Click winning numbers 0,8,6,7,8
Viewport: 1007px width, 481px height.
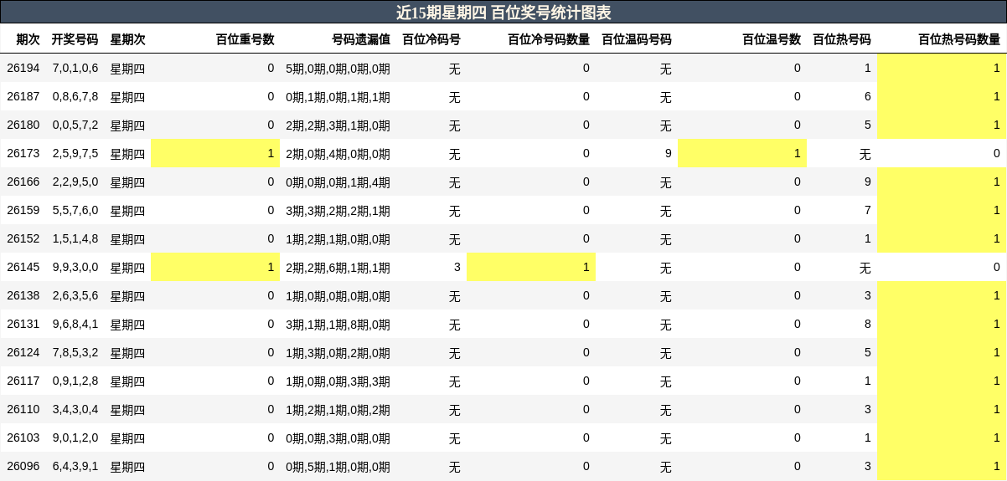75,96
